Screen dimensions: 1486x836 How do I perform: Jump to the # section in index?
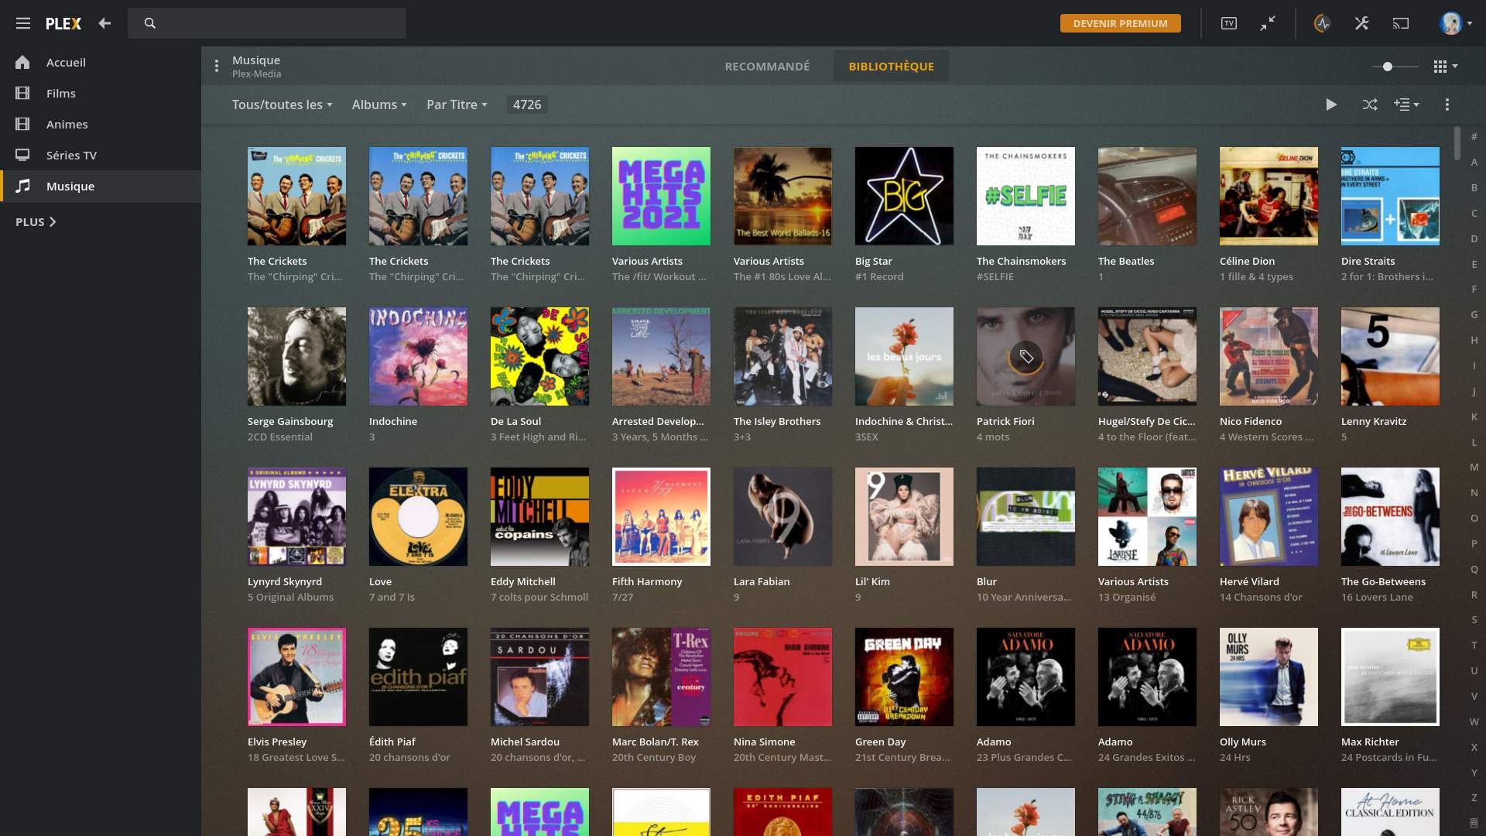1474,136
